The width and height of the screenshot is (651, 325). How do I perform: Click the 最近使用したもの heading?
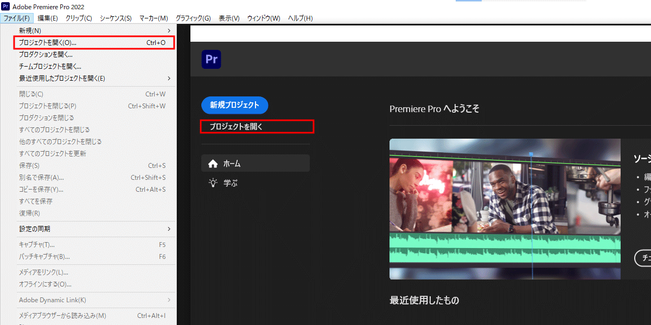pyautogui.click(x=424, y=300)
